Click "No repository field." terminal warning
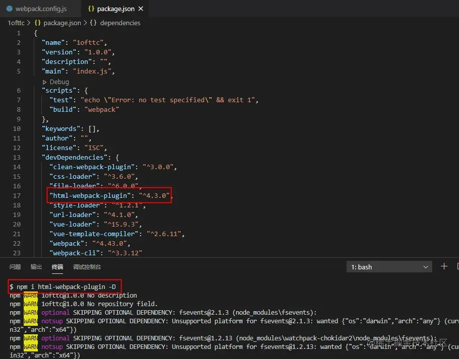This screenshot has width=459, height=359. click(x=123, y=304)
